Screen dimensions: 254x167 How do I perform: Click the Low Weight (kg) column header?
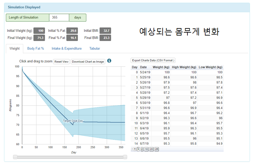tap(211, 67)
